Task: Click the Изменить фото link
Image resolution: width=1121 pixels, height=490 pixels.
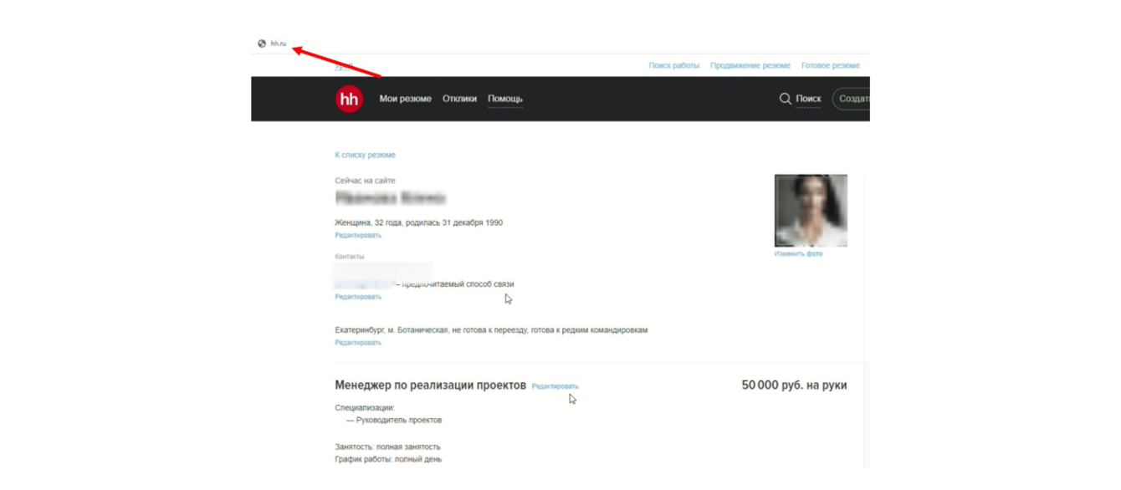Action: (x=798, y=253)
